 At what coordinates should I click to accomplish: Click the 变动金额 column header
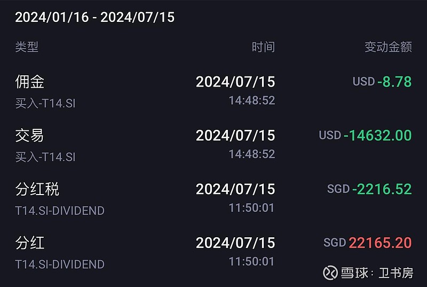coord(388,47)
